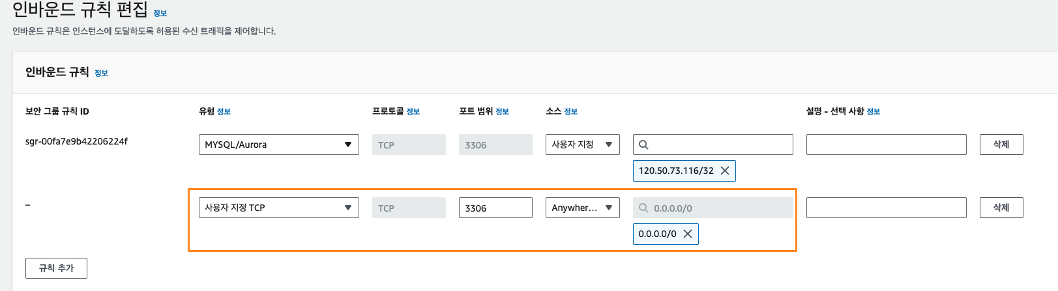Open the MYSQL/Aurora type dropdown
This screenshot has width=1058, height=291.
coord(279,145)
